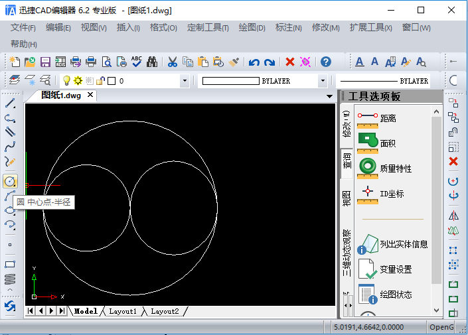
Task: Open the 距离 distance query tool
Action: (377, 119)
